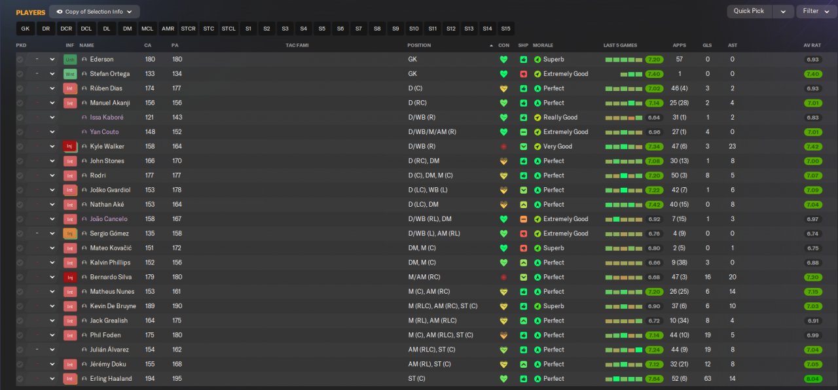Click Phil Foden's player profile icon

(x=84, y=335)
